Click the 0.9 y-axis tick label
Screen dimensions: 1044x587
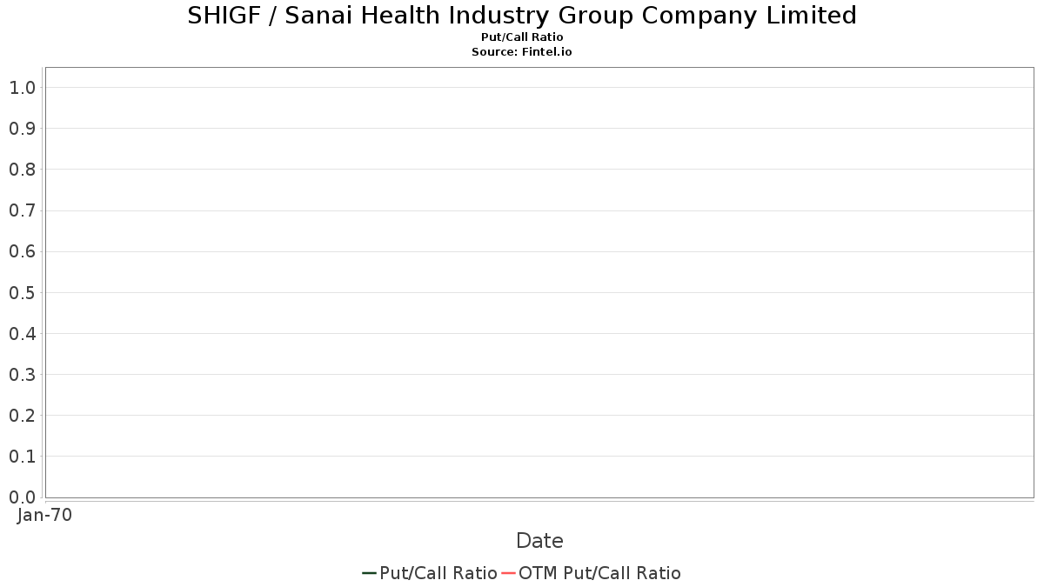click(22, 129)
